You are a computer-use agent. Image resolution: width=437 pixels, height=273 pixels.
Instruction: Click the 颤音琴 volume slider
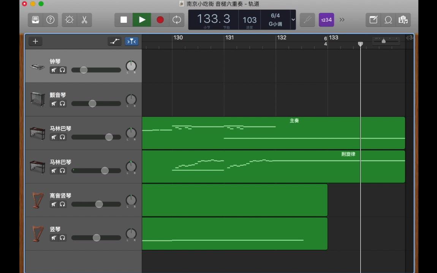[96, 104]
